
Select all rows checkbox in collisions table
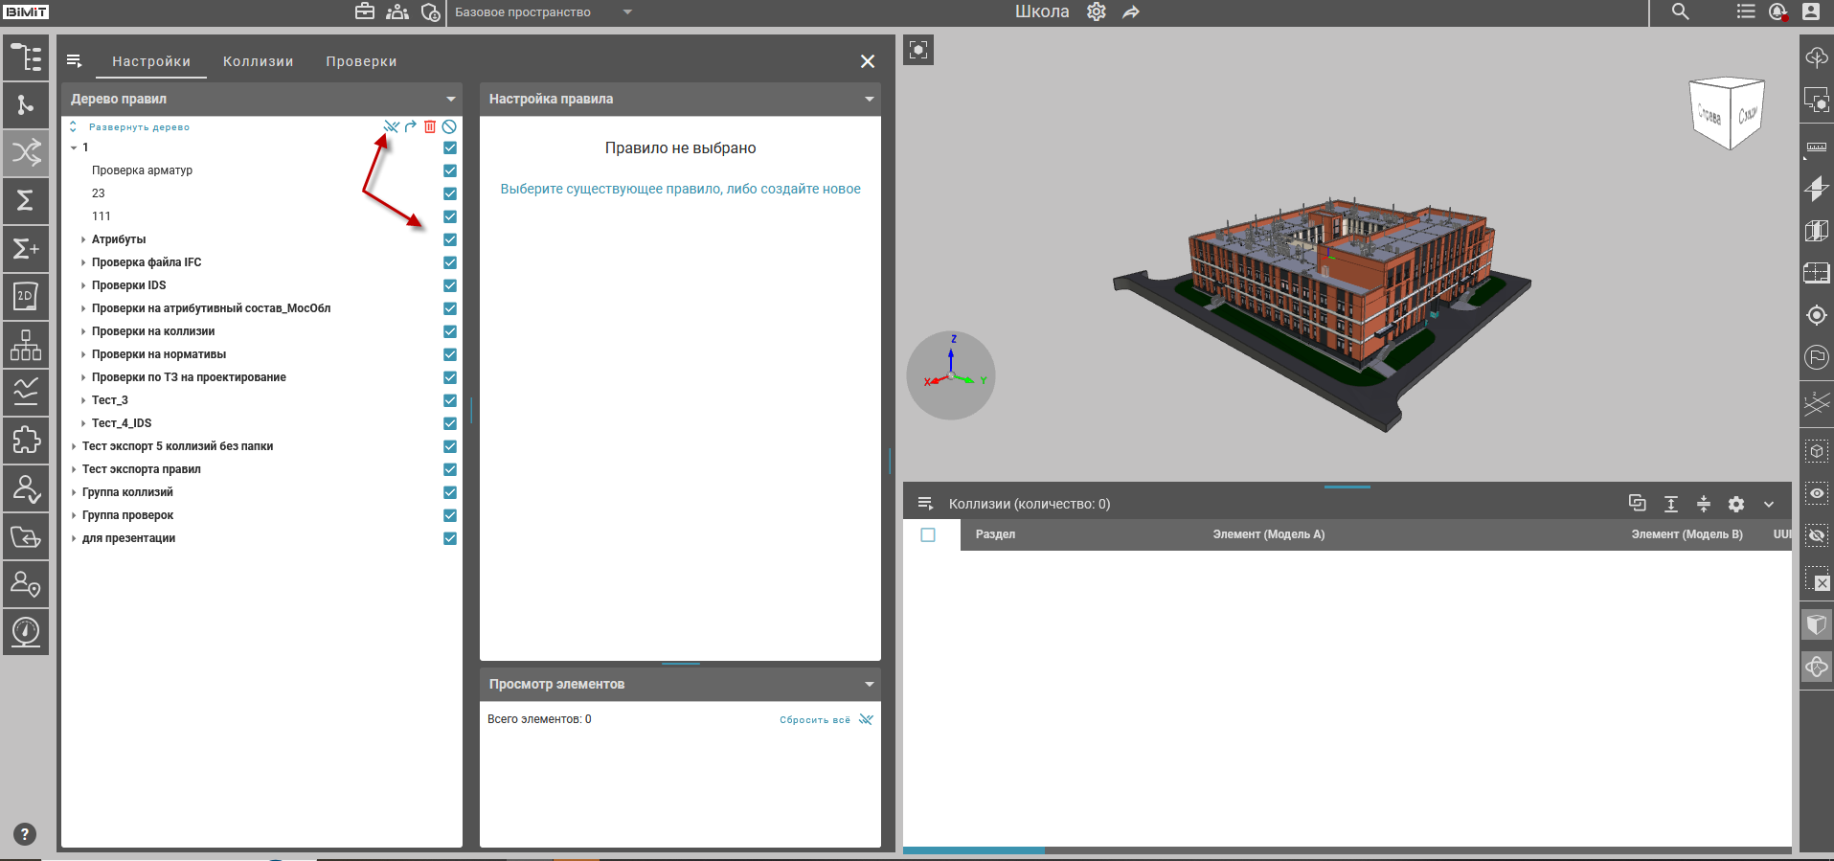[928, 534]
